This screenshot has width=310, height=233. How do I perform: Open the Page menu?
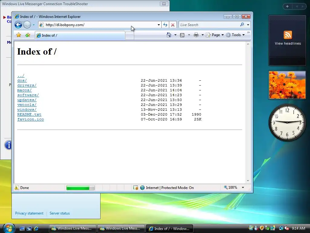click(215, 35)
